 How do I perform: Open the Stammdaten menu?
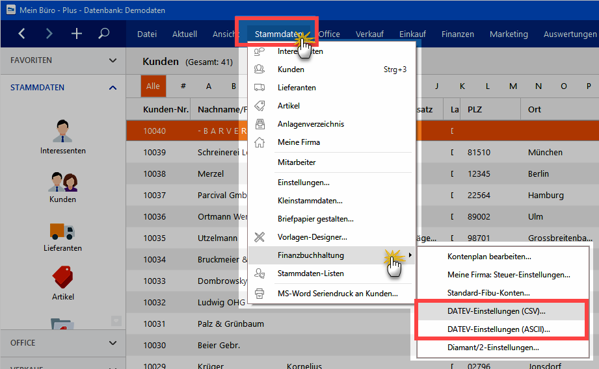point(278,34)
